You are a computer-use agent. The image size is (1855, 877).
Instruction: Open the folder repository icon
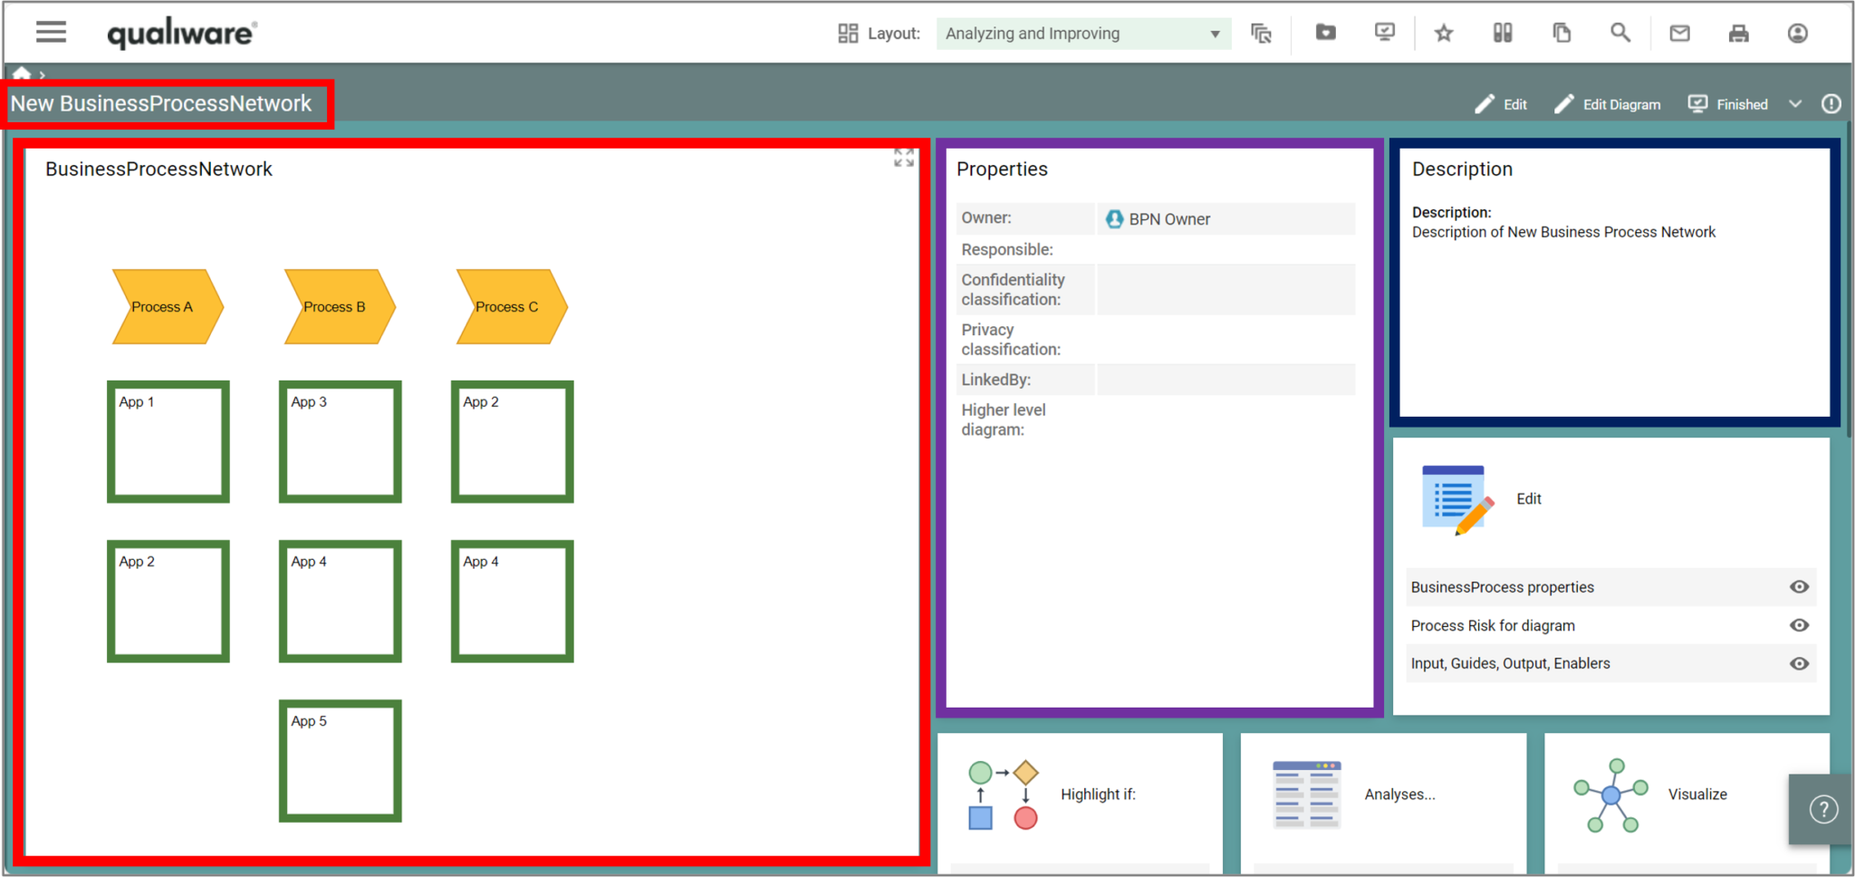pyautogui.click(x=1325, y=33)
